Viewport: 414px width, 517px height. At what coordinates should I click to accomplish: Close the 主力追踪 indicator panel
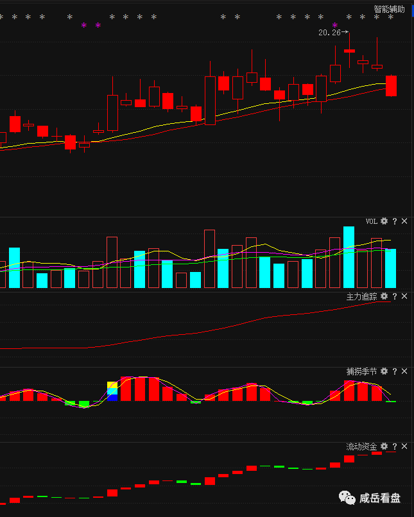(x=404, y=296)
